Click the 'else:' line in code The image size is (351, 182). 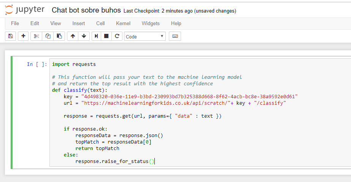[71, 155]
